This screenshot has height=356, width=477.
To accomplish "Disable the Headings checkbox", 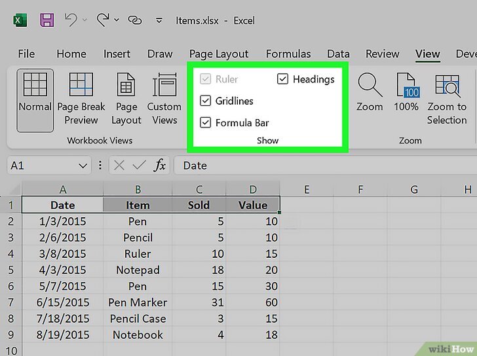I will 283,79.
